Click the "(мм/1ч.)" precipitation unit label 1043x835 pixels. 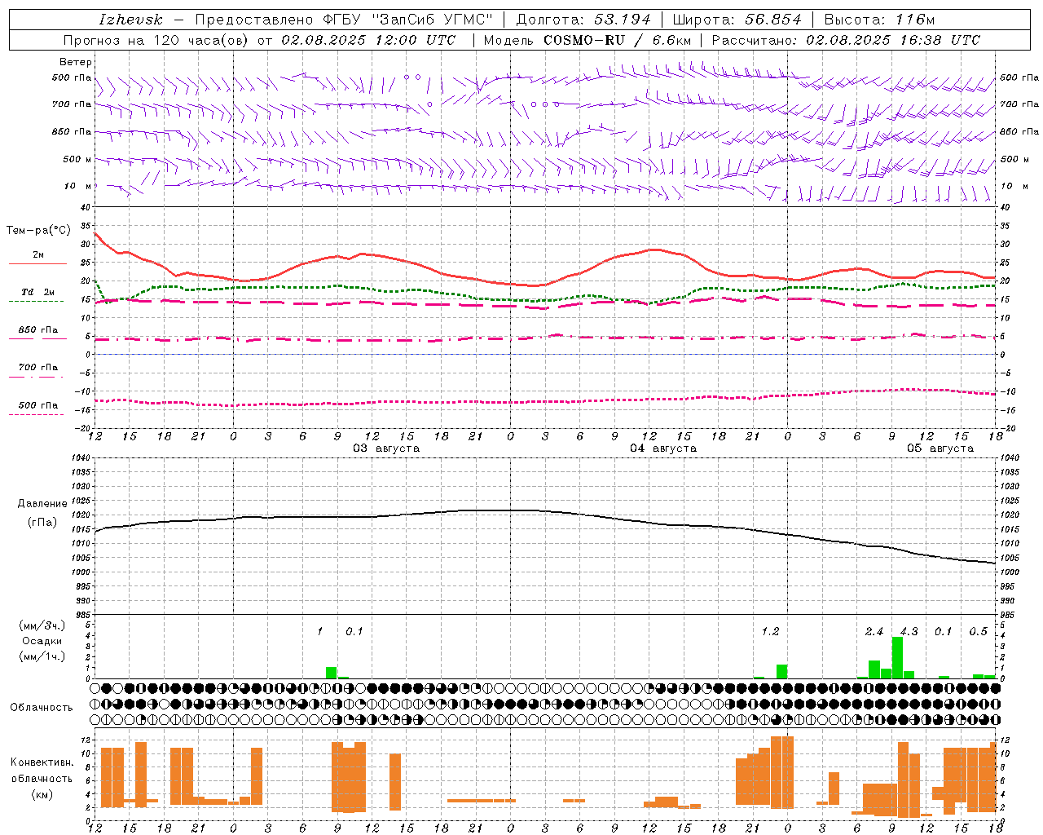coord(42,656)
